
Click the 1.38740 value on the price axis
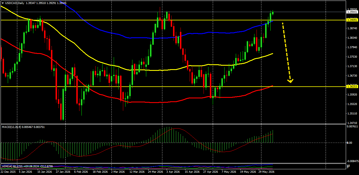tap(352, 28)
